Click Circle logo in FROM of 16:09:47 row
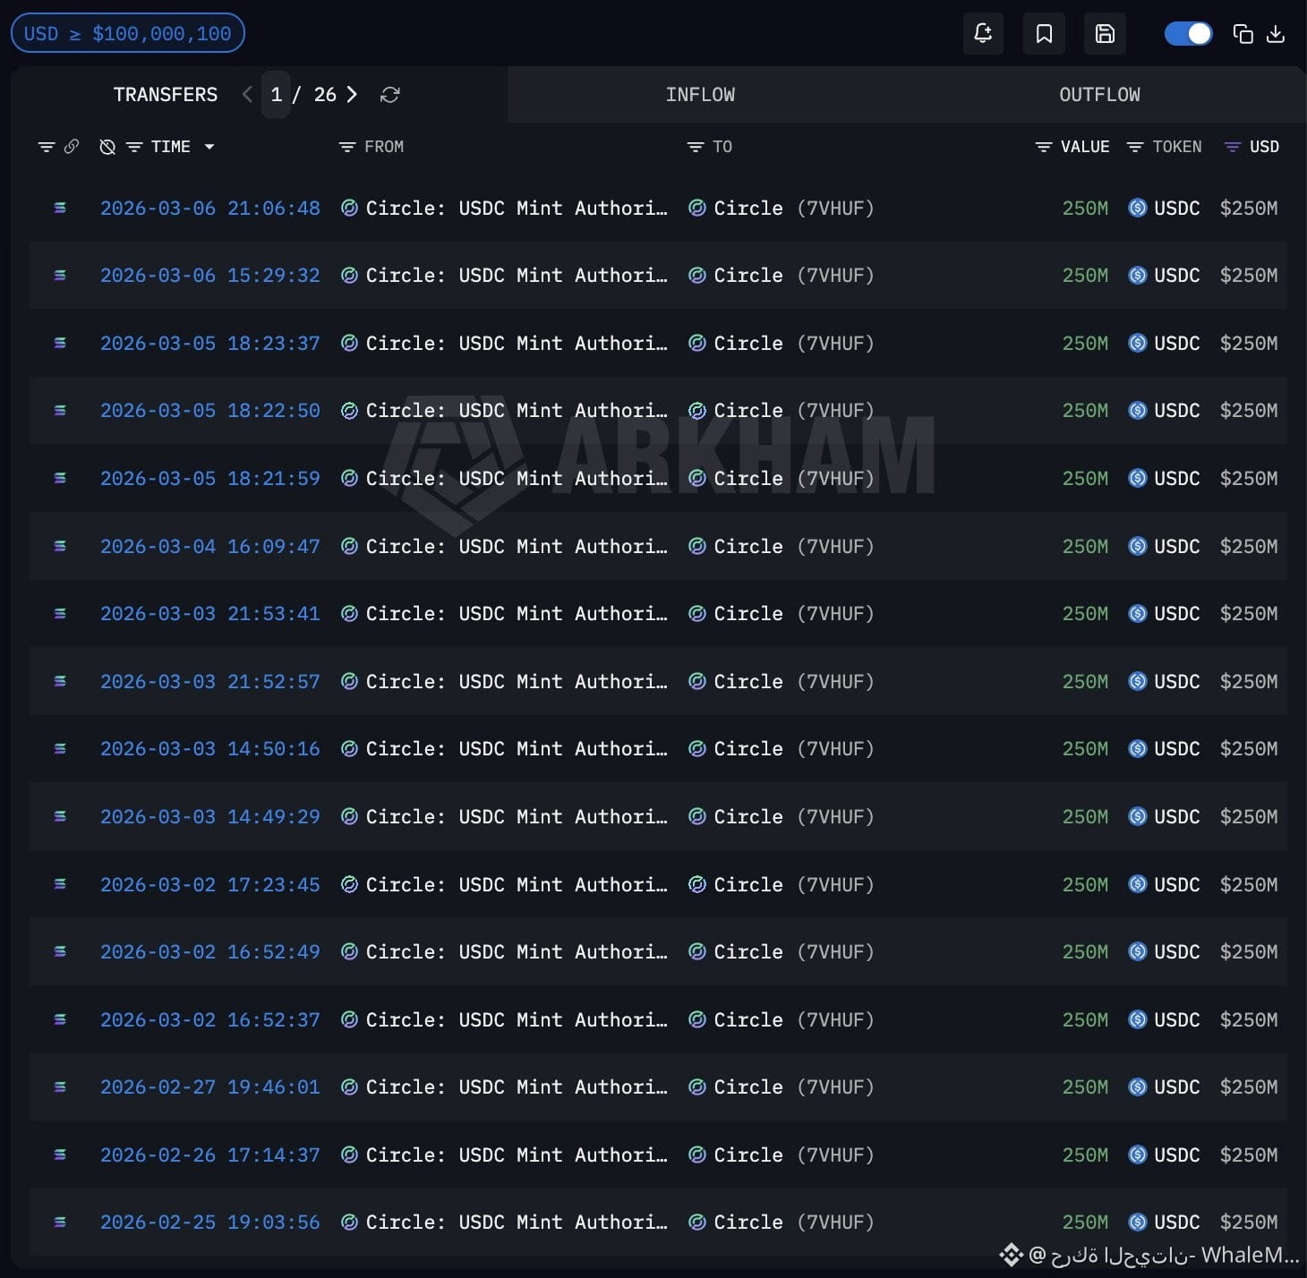1307x1278 pixels. 350,546
